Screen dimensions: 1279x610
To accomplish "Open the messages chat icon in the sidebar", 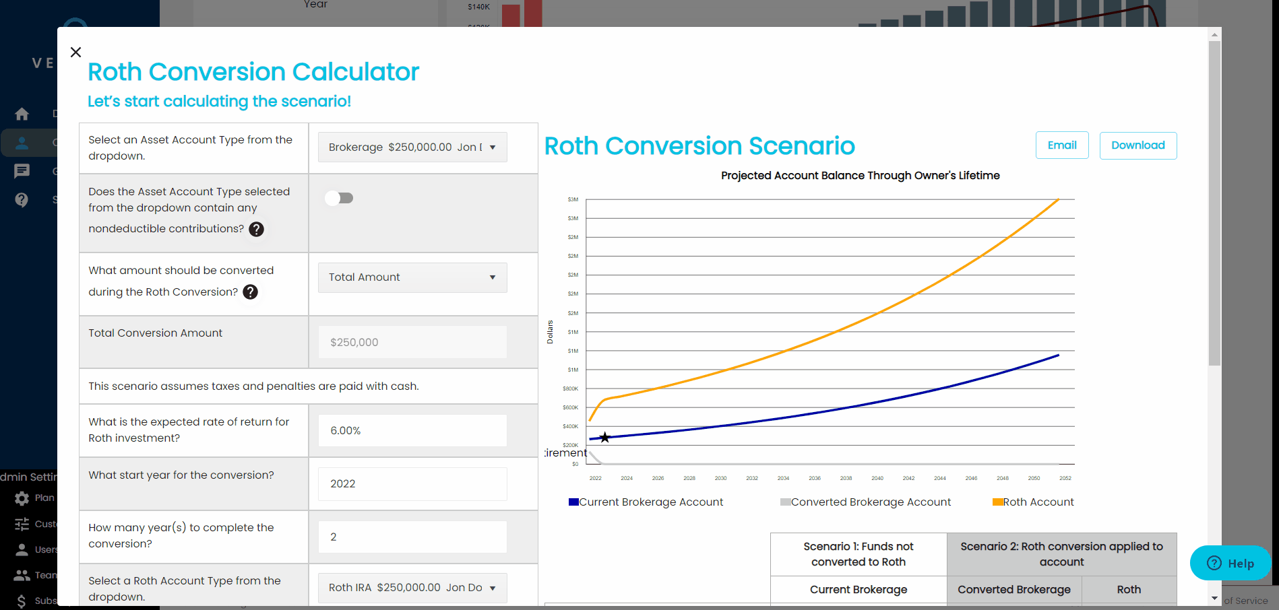I will [x=22, y=170].
